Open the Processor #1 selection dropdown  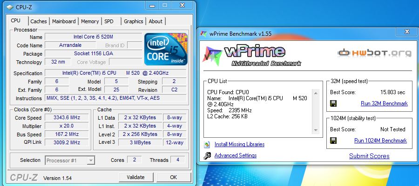(70, 160)
